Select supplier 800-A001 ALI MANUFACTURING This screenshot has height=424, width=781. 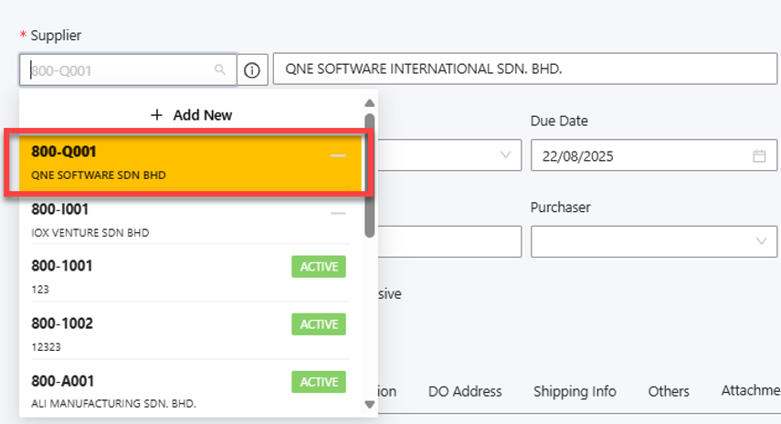(190, 392)
